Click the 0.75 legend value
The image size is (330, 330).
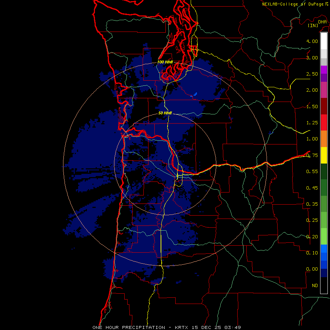pos(312,155)
